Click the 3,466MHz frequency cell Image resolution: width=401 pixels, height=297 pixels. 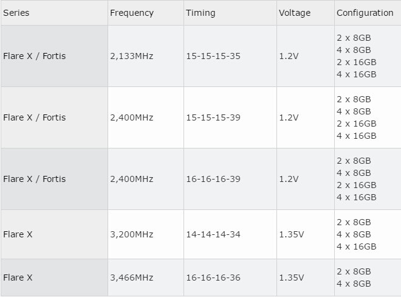click(146, 278)
